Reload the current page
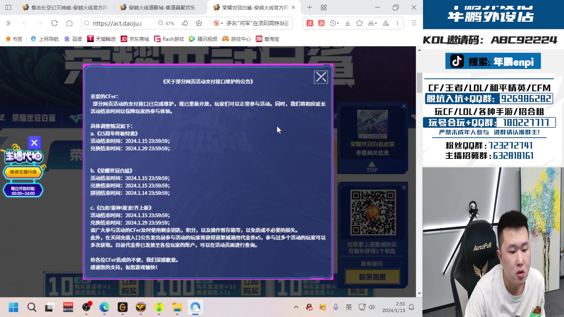Screen dimensions: 564x317 54,23
